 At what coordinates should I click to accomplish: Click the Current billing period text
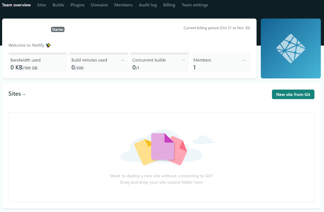tap(217, 28)
